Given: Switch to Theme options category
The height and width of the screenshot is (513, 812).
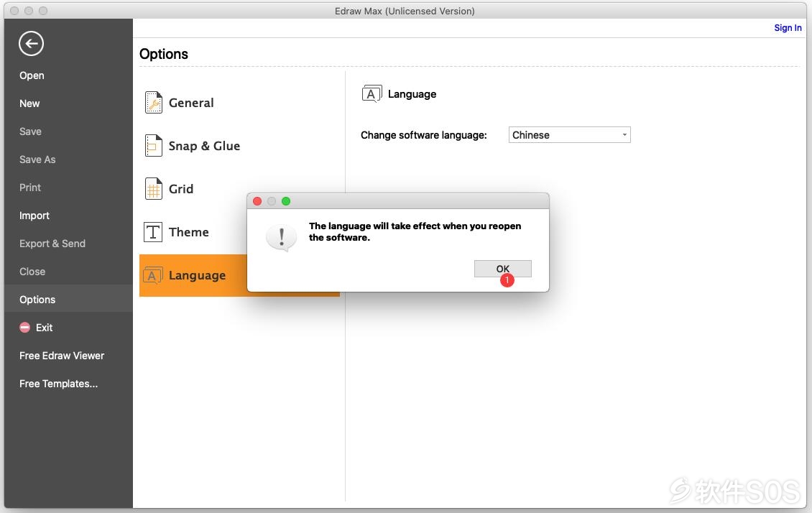Looking at the screenshot, I should pyautogui.click(x=188, y=232).
